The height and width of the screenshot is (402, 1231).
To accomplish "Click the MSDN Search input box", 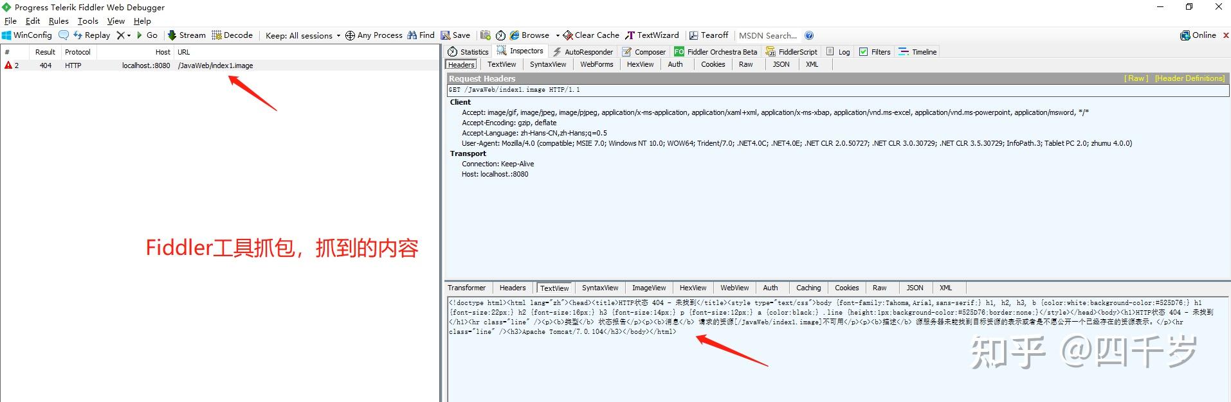I will [768, 35].
